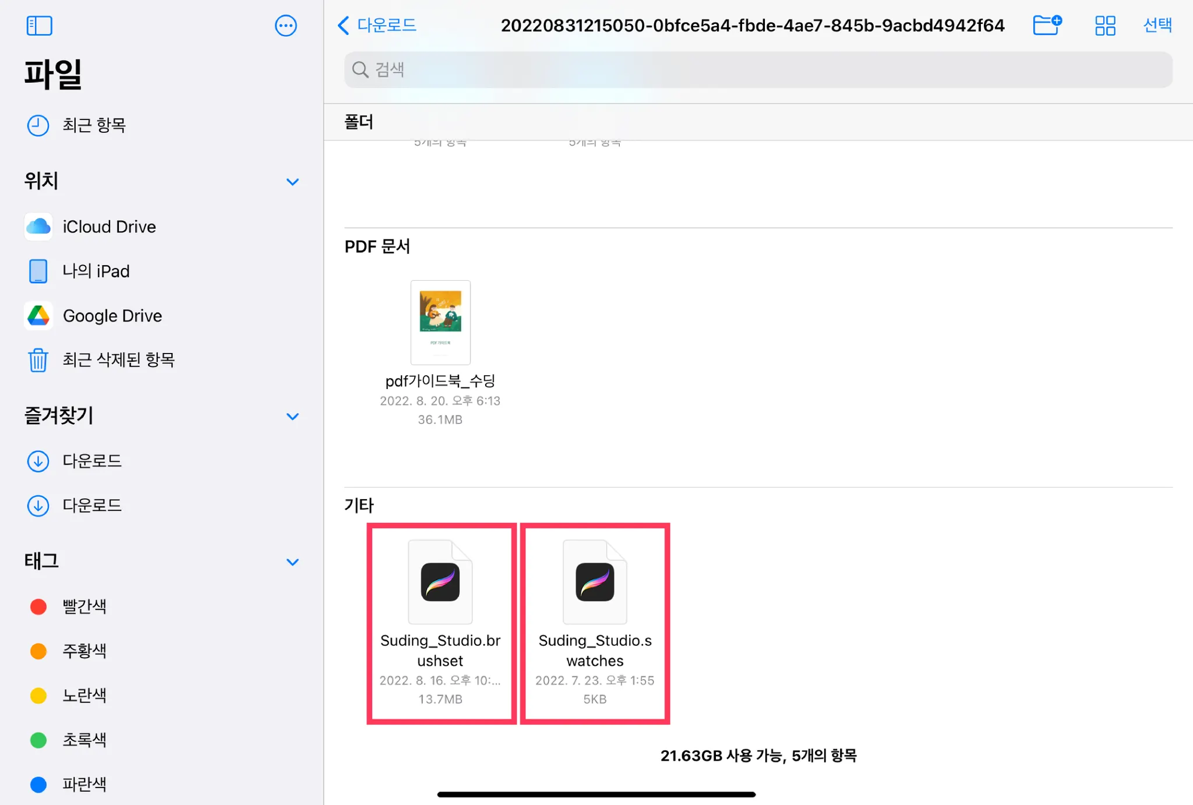Open 최근 항목 in sidebar
The height and width of the screenshot is (805, 1193).
[94, 125]
